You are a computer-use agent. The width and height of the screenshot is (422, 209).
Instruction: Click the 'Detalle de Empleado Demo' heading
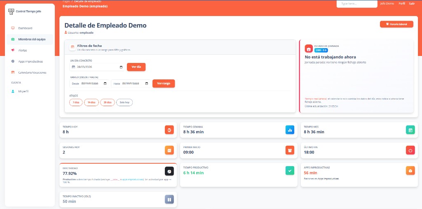coord(105,25)
